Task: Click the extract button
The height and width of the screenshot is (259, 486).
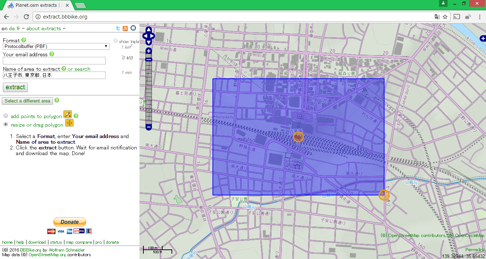Action: click(x=15, y=87)
